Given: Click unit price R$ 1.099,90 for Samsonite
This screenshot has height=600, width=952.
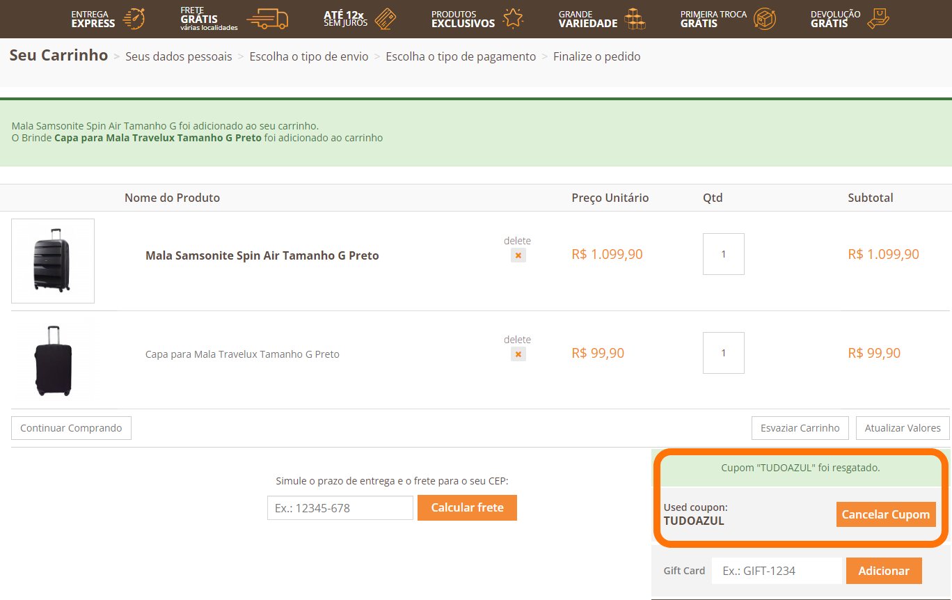Looking at the screenshot, I should coord(607,254).
